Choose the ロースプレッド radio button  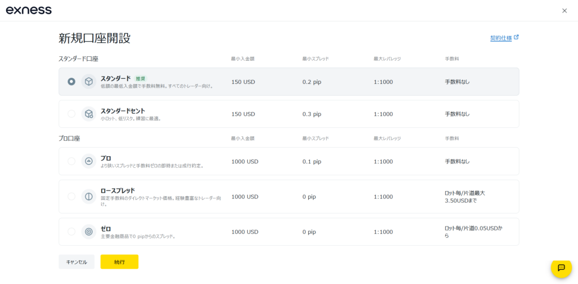point(72,197)
